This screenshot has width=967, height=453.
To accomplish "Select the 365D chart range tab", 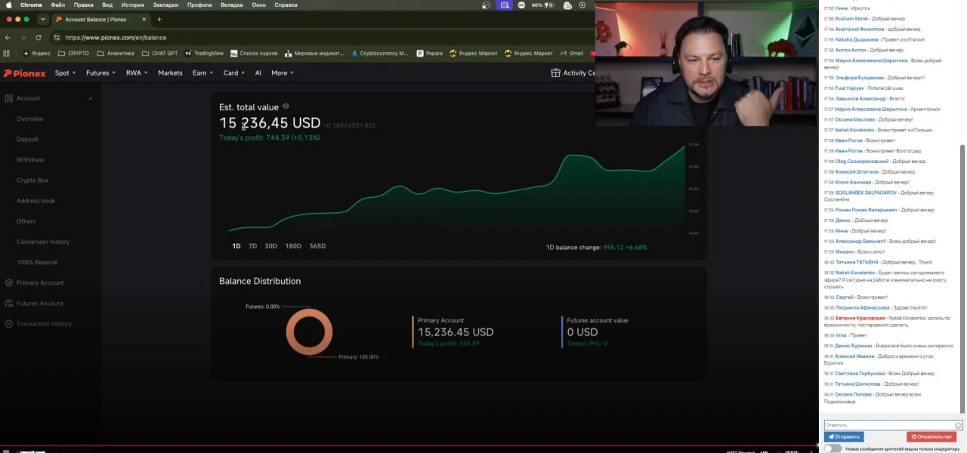I will (x=317, y=246).
